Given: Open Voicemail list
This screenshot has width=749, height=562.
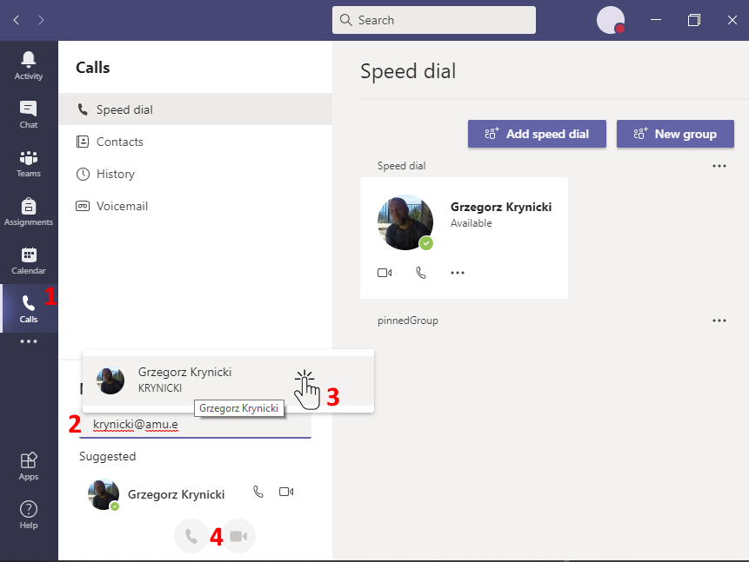Looking at the screenshot, I should [122, 206].
